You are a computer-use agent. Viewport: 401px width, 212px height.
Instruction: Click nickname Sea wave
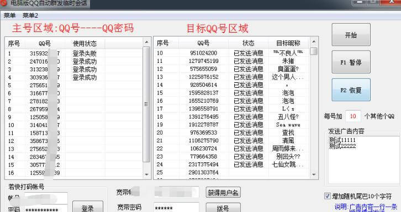pyautogui.click(x=288, y=125)
